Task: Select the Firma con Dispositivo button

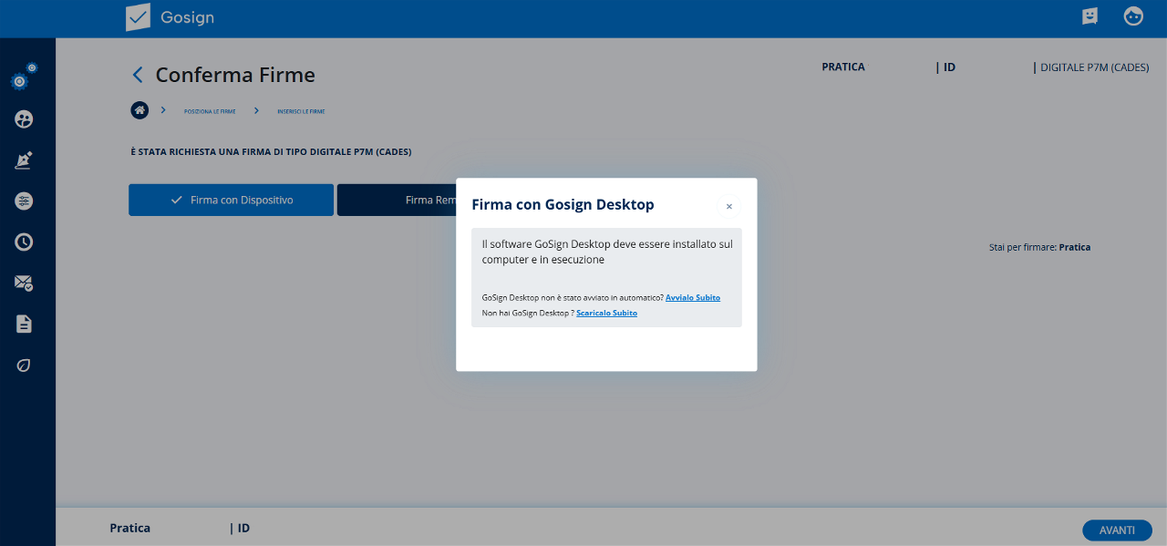Action: pyautogui.click(x=231, y=201)
